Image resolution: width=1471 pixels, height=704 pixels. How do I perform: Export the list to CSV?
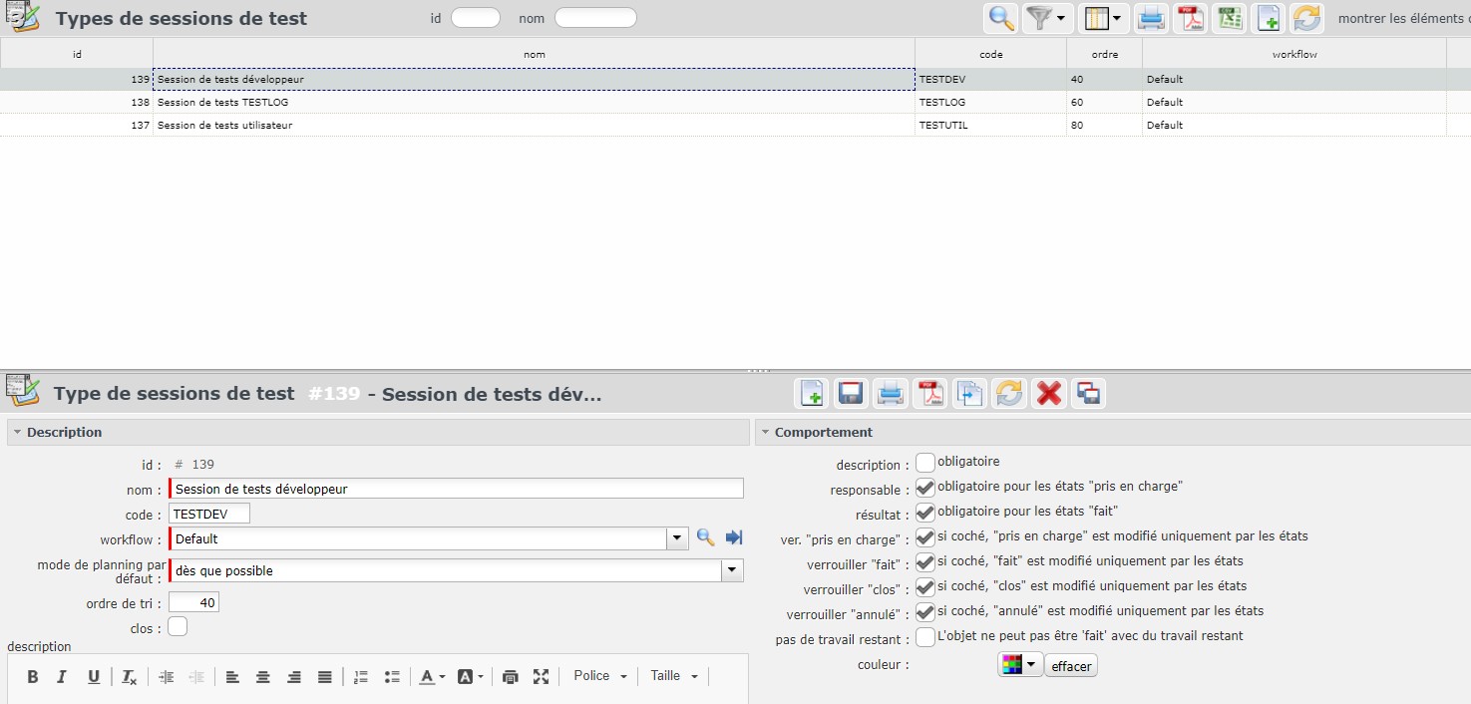(1230, 18)
